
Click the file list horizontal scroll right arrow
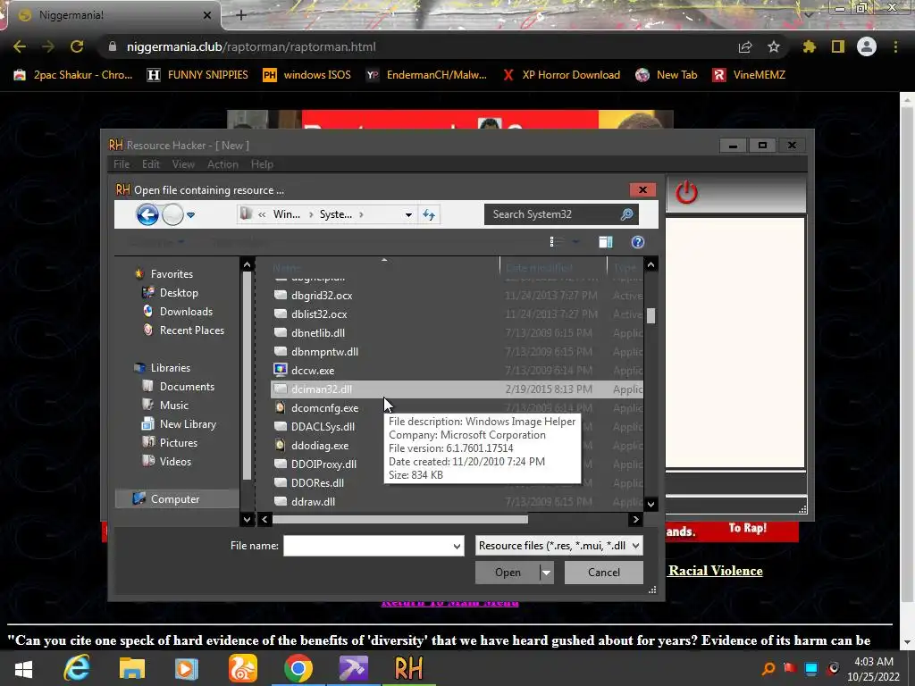(635, 519)
